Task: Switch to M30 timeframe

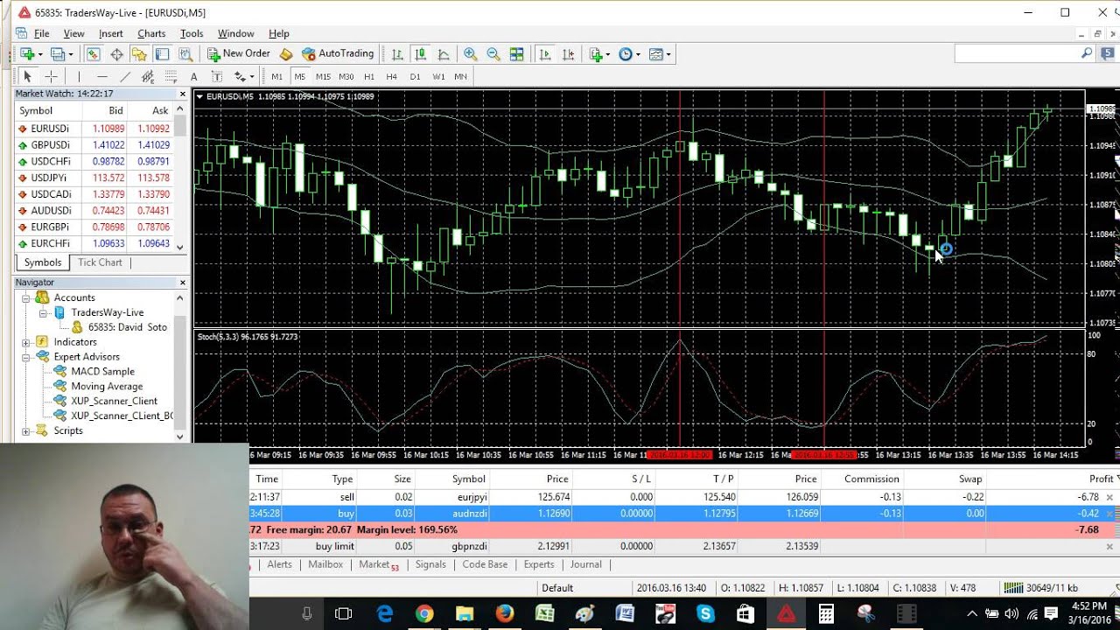Action: [346, 76]
